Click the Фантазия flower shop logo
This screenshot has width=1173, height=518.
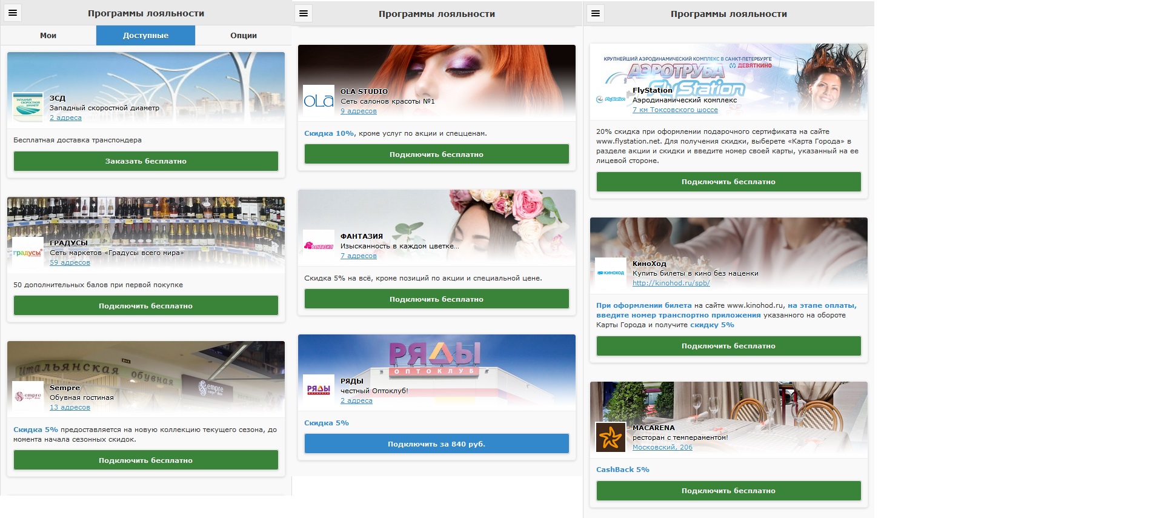tap(319, 245)
